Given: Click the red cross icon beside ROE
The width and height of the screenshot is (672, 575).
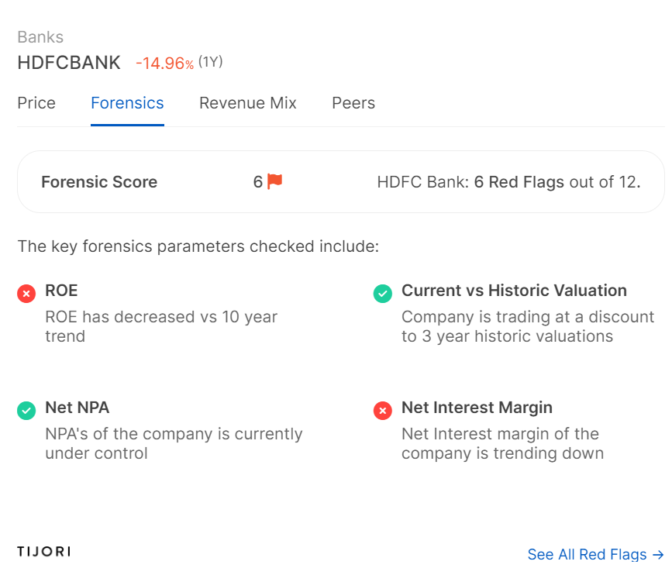Looking at the screenshot, I should coord(26,294).
